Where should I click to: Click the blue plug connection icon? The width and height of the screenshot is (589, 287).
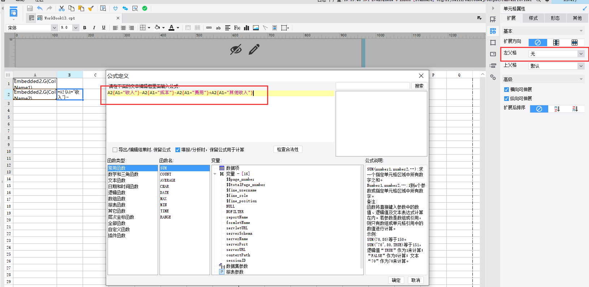point(115,8)
